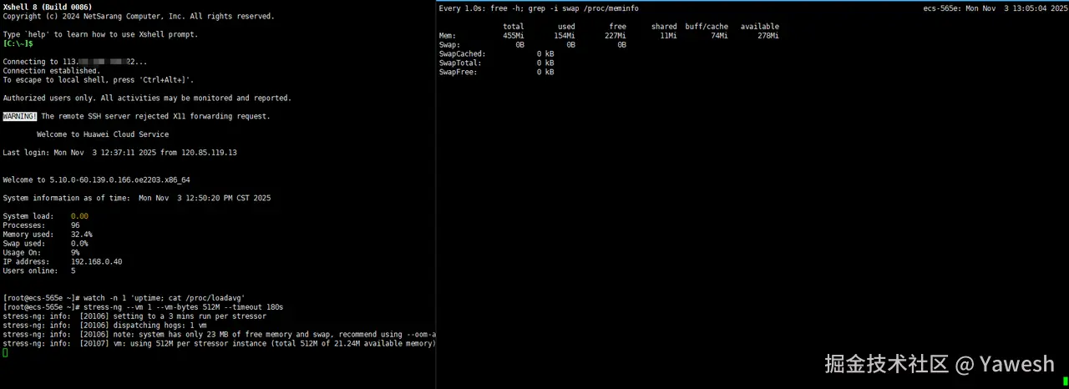1069x389 pixels.
Task: Click the 'Ctrl+Alt+]' escape hint line
Action: pyautogui.click(x=99, y=80)
